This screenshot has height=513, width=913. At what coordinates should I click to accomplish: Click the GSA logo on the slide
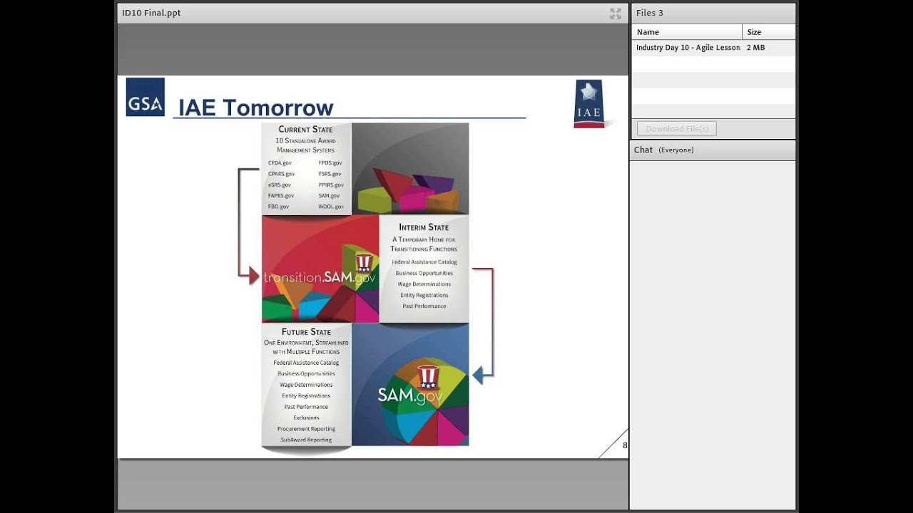coord(146,97)
